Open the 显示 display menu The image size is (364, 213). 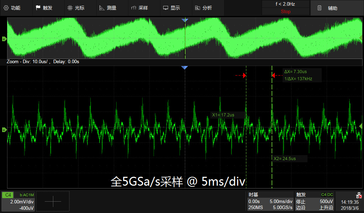pos(172,8)
